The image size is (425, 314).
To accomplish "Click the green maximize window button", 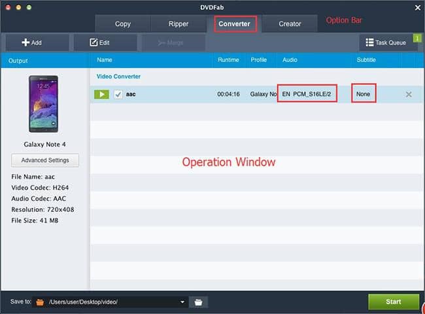I will [x=29, y=7].
